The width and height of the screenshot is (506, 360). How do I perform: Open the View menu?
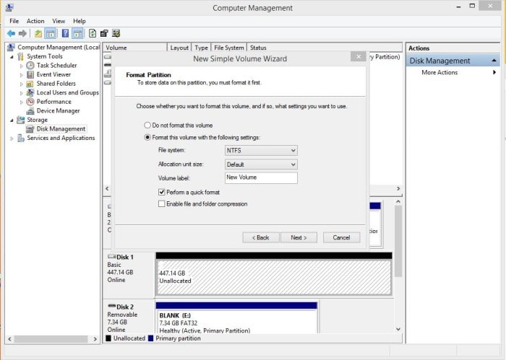click(59, 21)
